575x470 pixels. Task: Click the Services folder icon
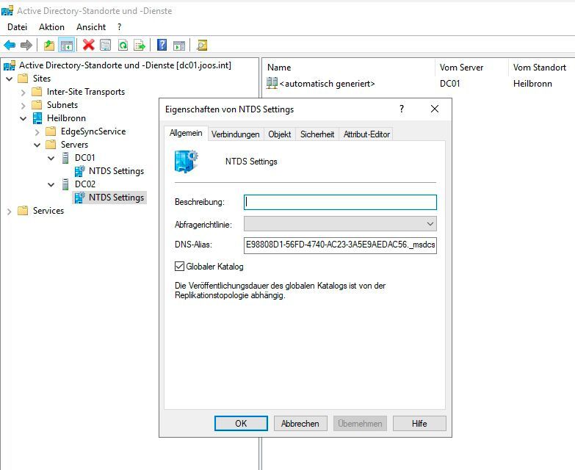(x=23, y=211)
